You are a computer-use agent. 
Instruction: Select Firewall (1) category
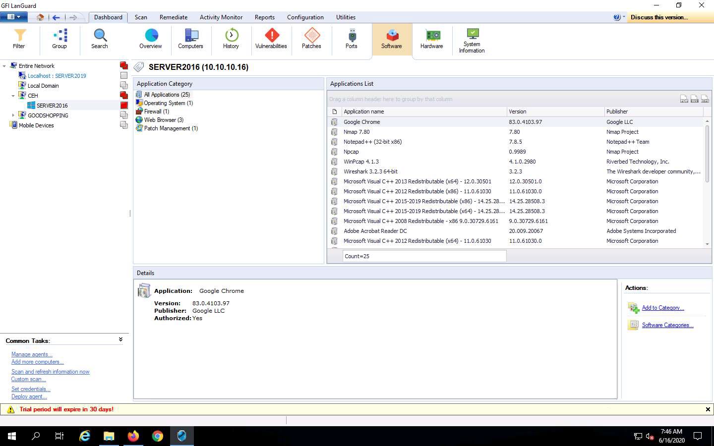coord(156,111)
